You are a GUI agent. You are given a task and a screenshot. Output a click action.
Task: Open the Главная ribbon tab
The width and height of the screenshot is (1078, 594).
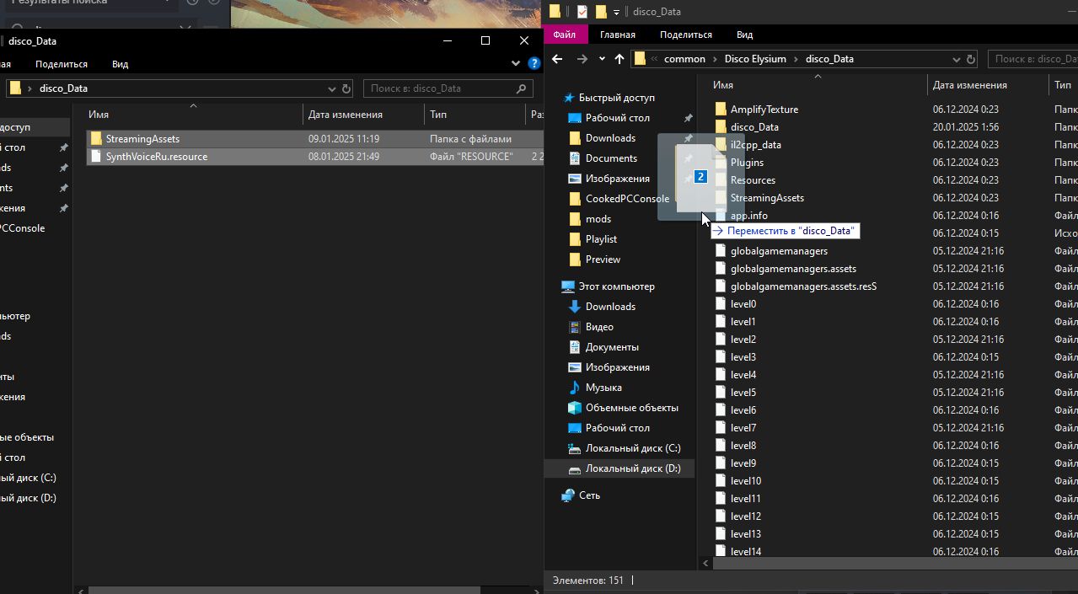[x=618, y=35]
